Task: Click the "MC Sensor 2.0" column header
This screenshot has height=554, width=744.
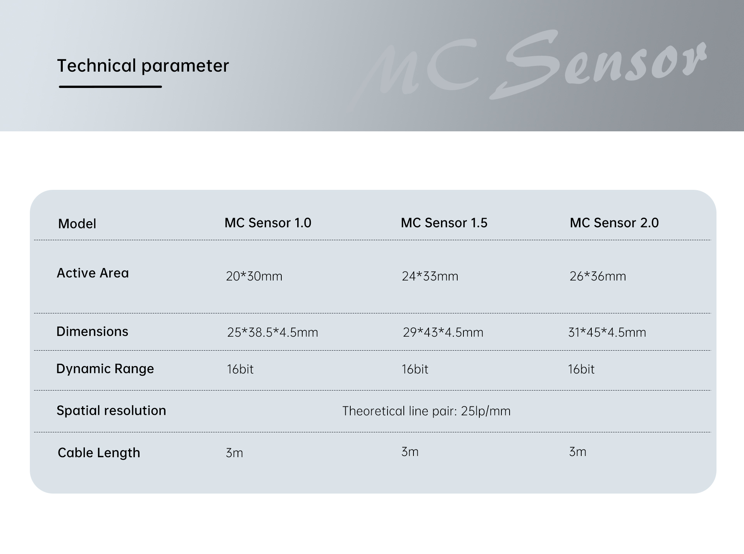Action: pos(614,223)
